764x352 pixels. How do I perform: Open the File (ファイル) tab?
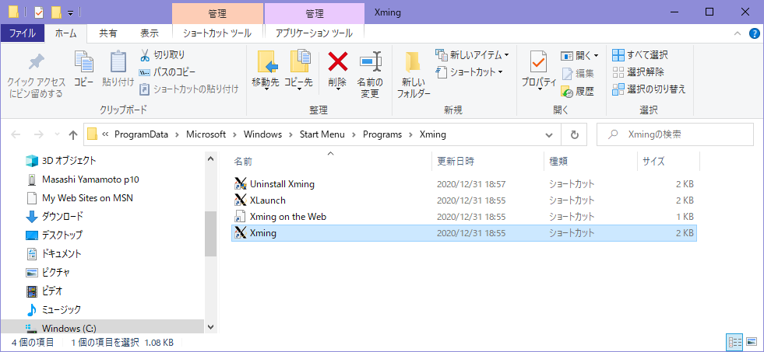pos(23,33)
